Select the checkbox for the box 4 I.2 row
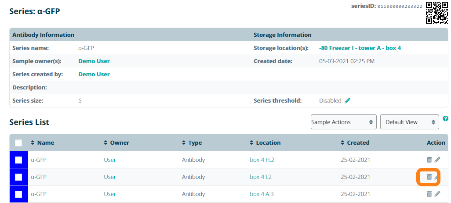This screenshot has width=451, height=203. coord(18,177)
